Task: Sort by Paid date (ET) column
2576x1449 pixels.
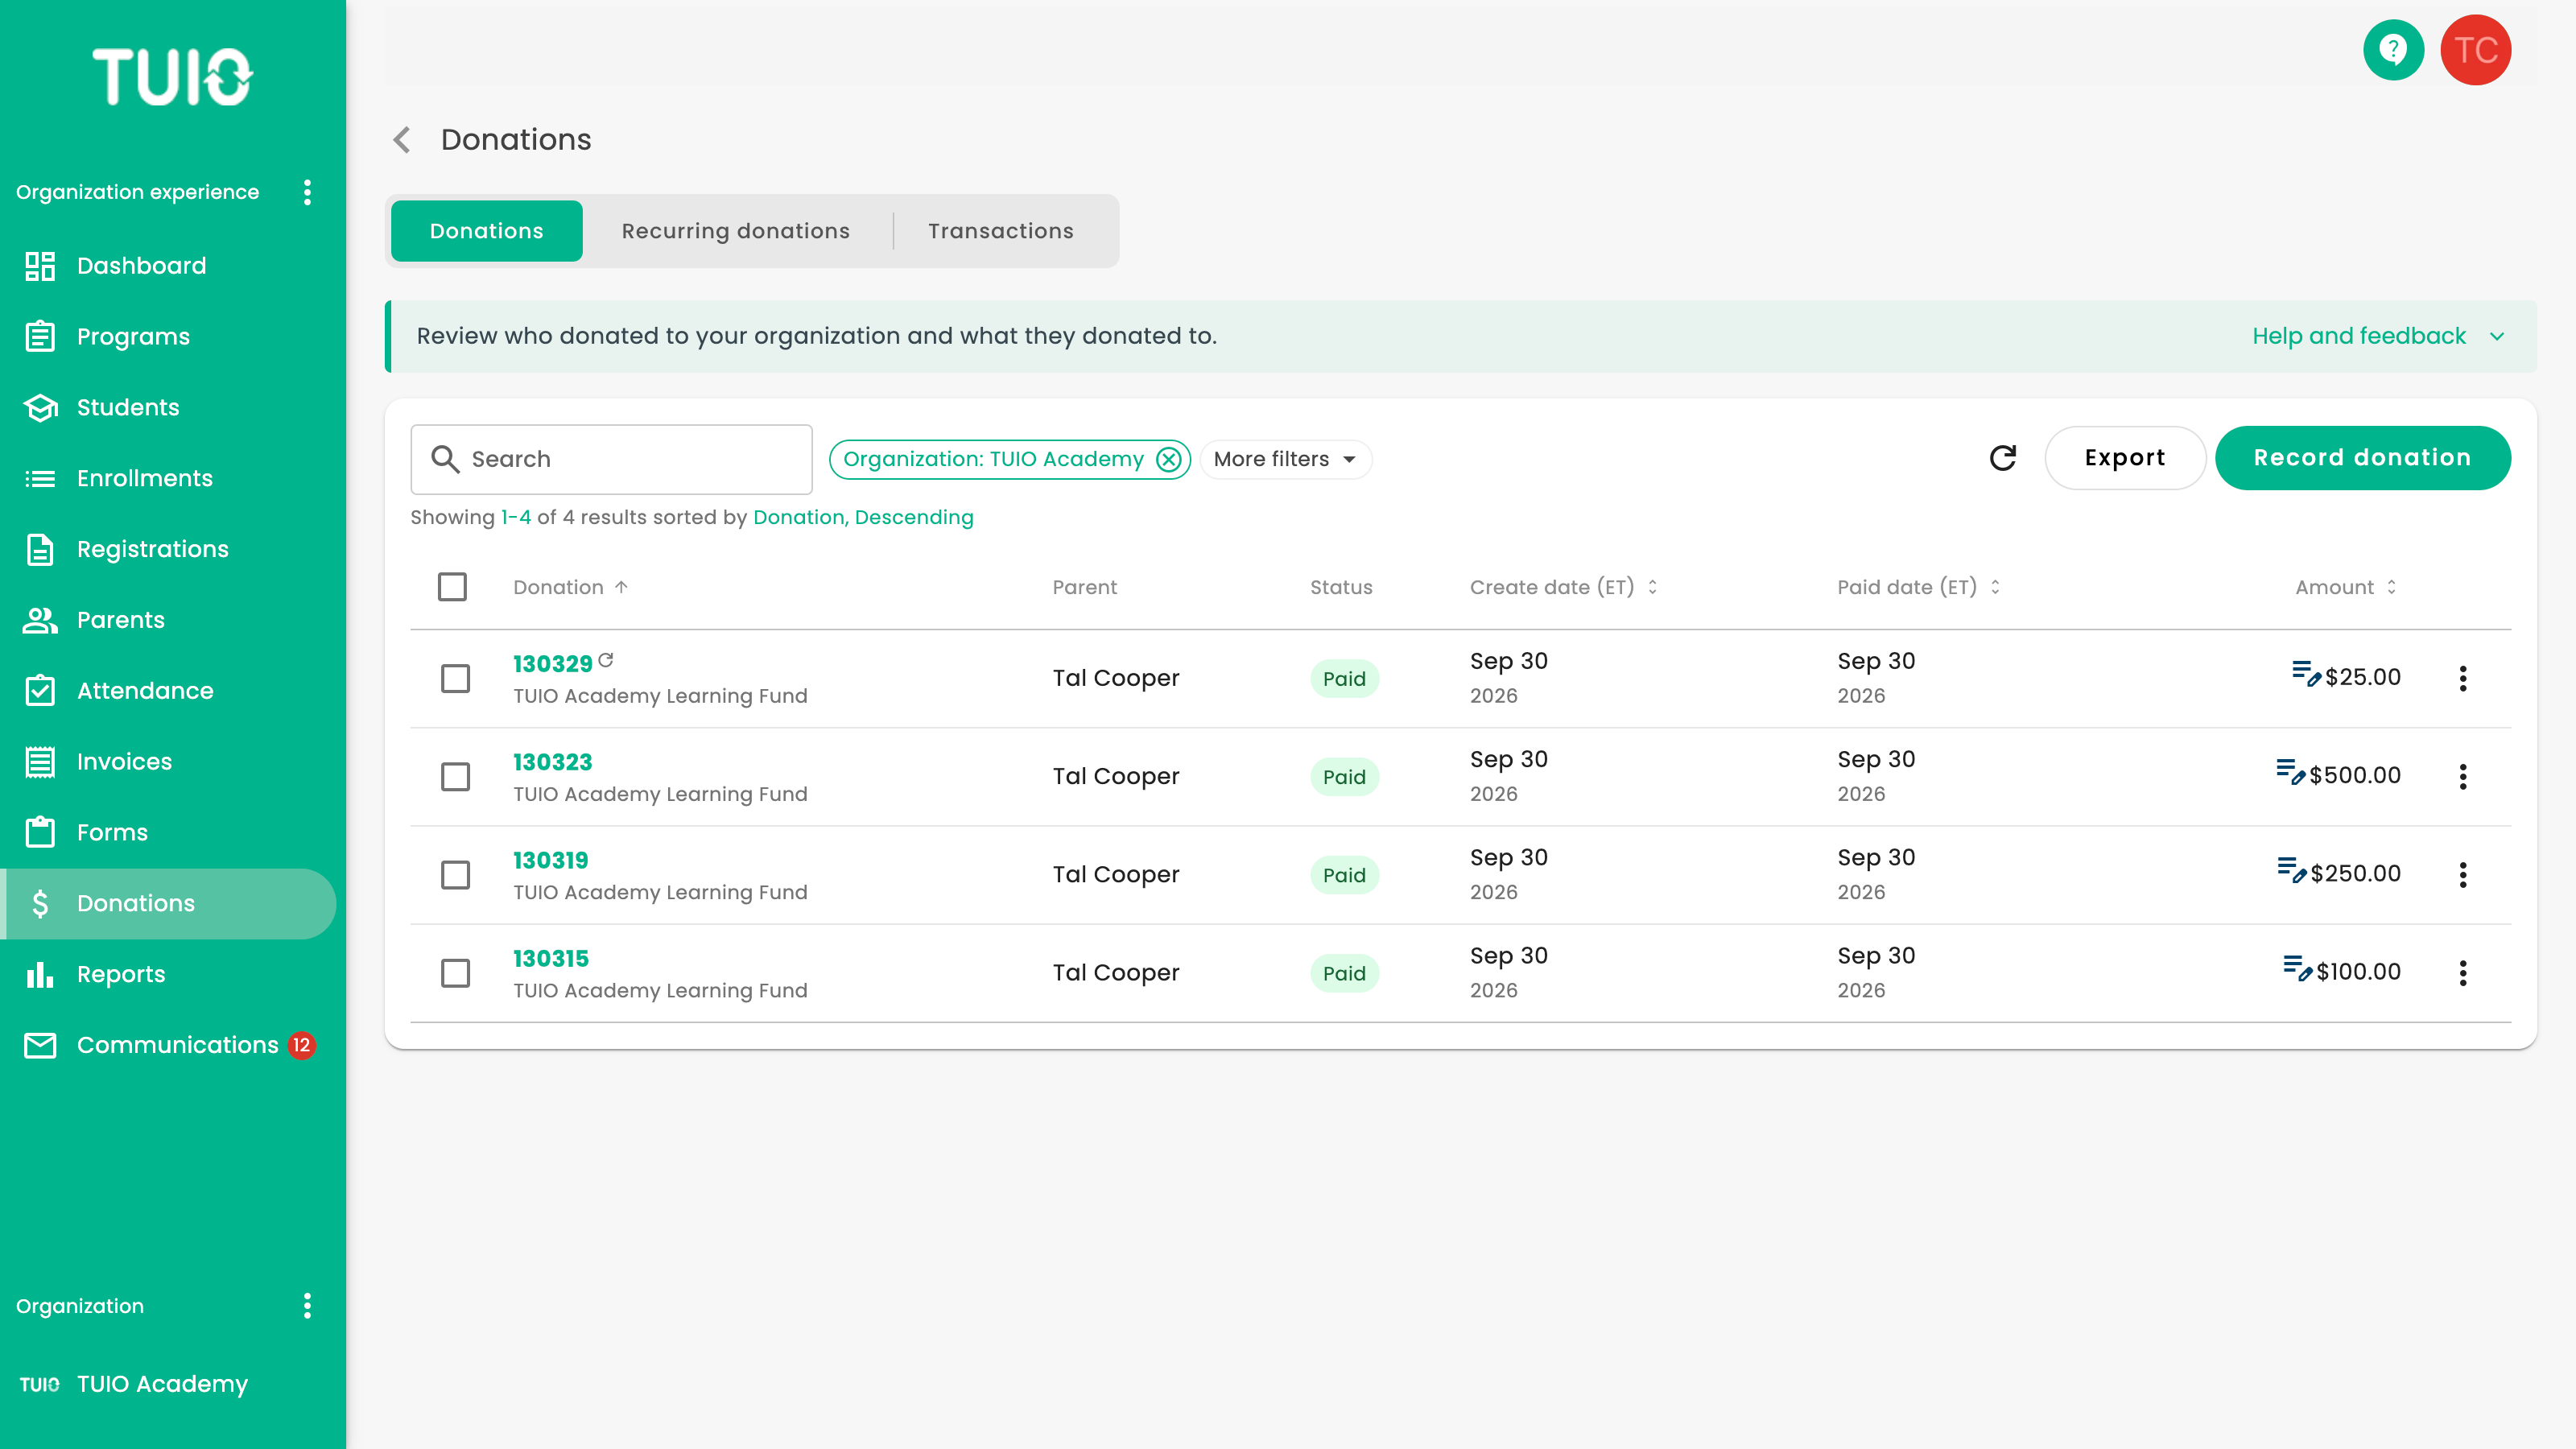Action: coord(1918,587)
